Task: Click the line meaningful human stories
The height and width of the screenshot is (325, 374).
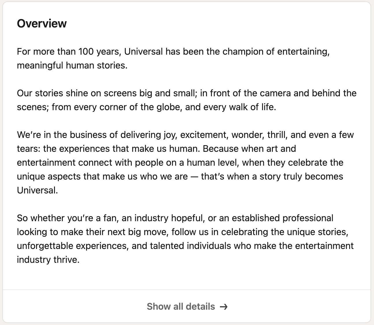Action: coord(72,65)
